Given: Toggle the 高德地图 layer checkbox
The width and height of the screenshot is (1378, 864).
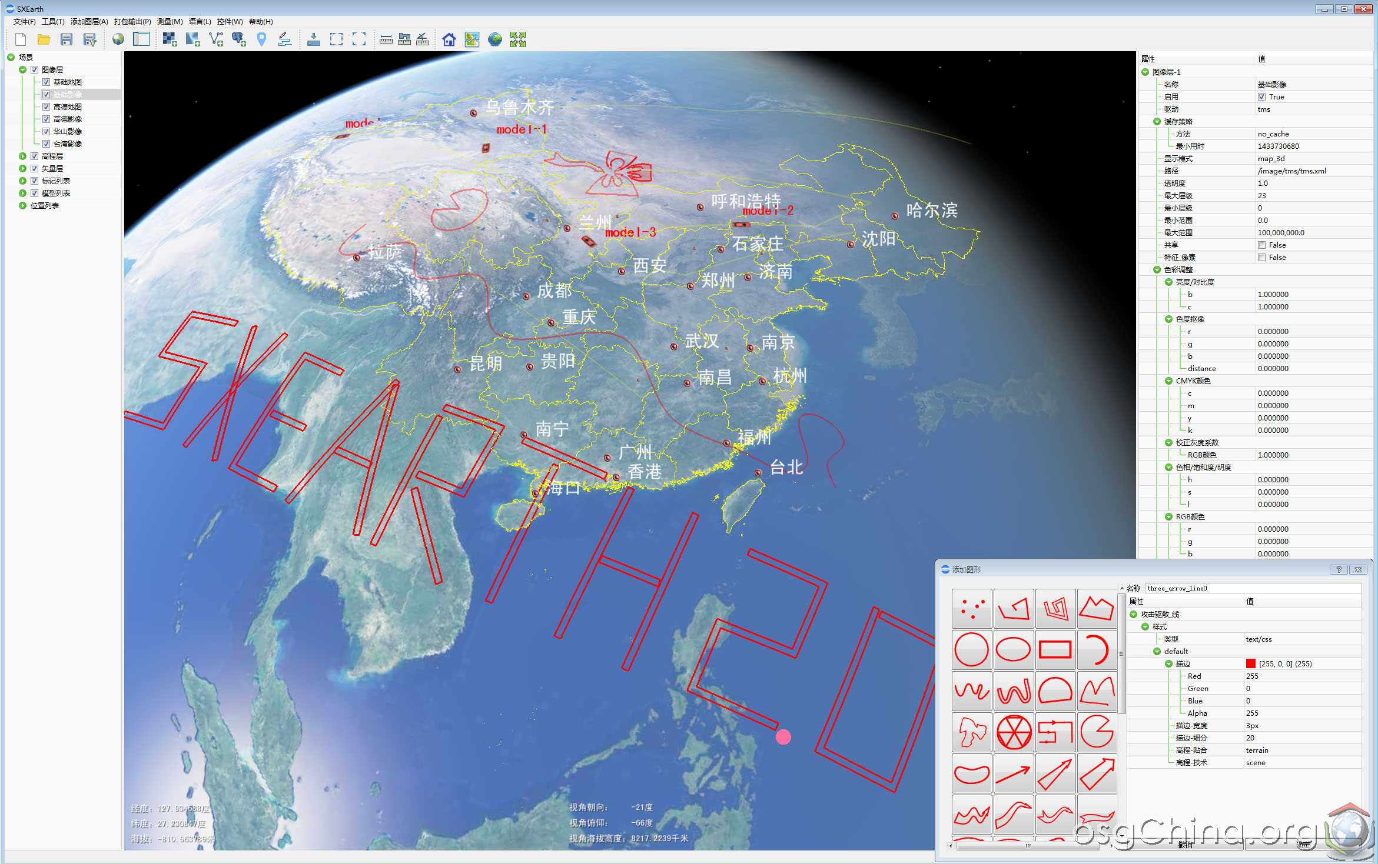Looking at the screenshot, I should pos(47,106).
